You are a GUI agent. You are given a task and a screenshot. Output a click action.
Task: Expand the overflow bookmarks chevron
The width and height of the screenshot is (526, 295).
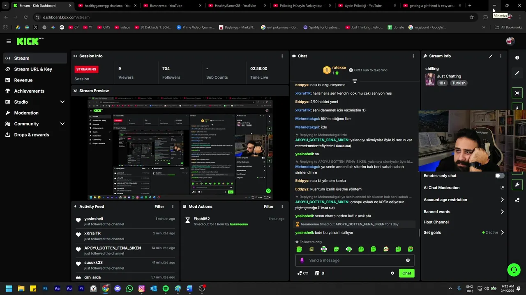click(484, 27)
